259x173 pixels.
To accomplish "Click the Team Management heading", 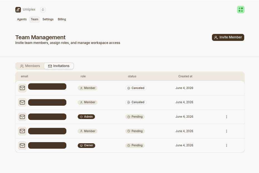I will [x=40, y=37].
